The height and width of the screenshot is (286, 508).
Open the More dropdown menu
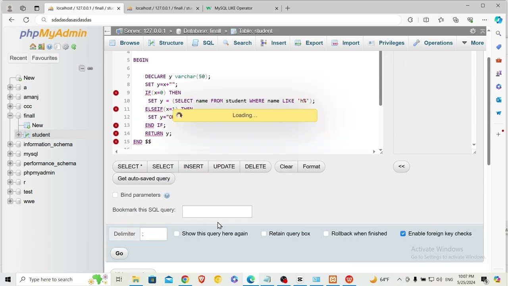pyautogui.click(x=473, y=43)
